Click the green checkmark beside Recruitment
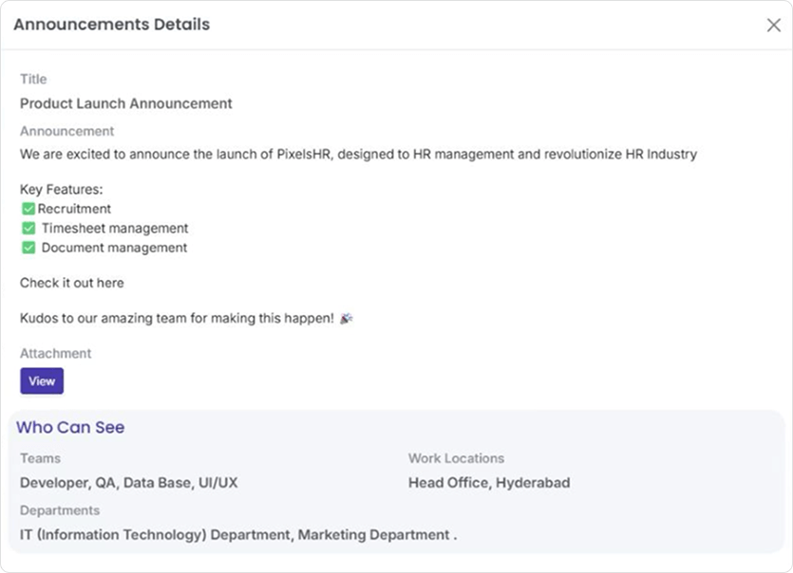Image resolution: width=793 pixels, height=573 pixels. coord(28,209)
